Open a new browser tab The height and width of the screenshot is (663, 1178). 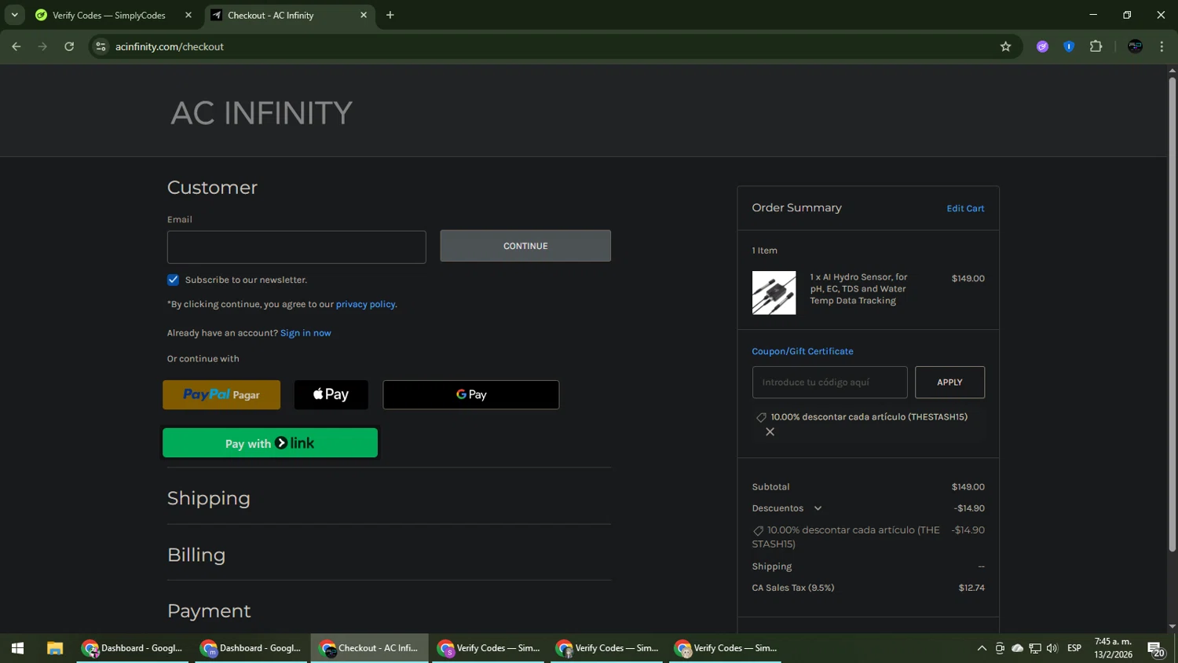click(x=390, y=15)
